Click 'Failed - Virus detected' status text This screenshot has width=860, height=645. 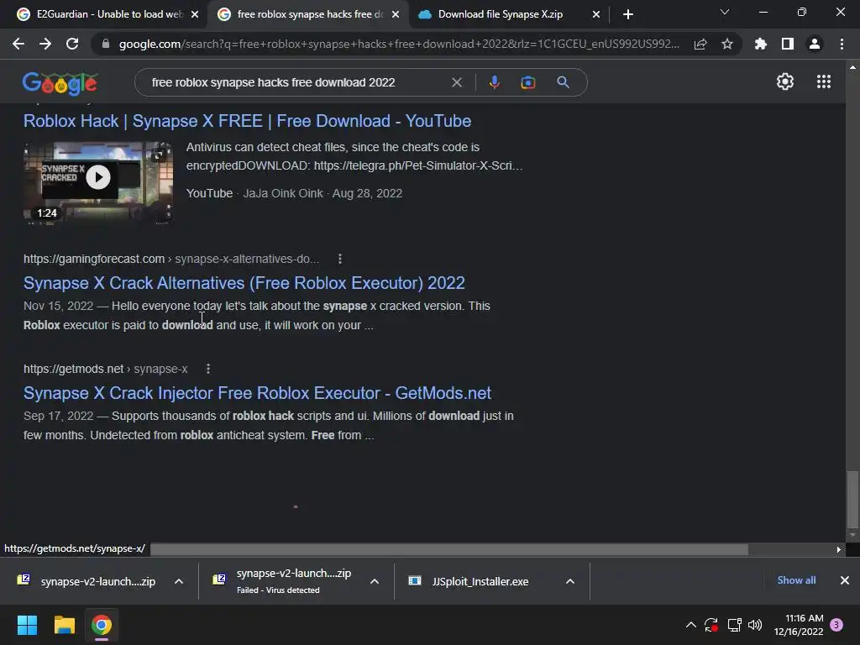pos(278,590)
